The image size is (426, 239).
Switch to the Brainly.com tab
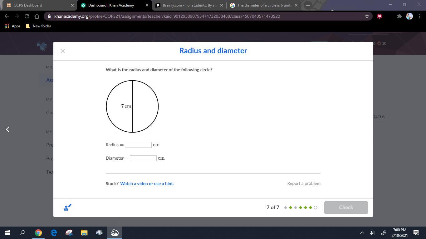click(189, 5)
